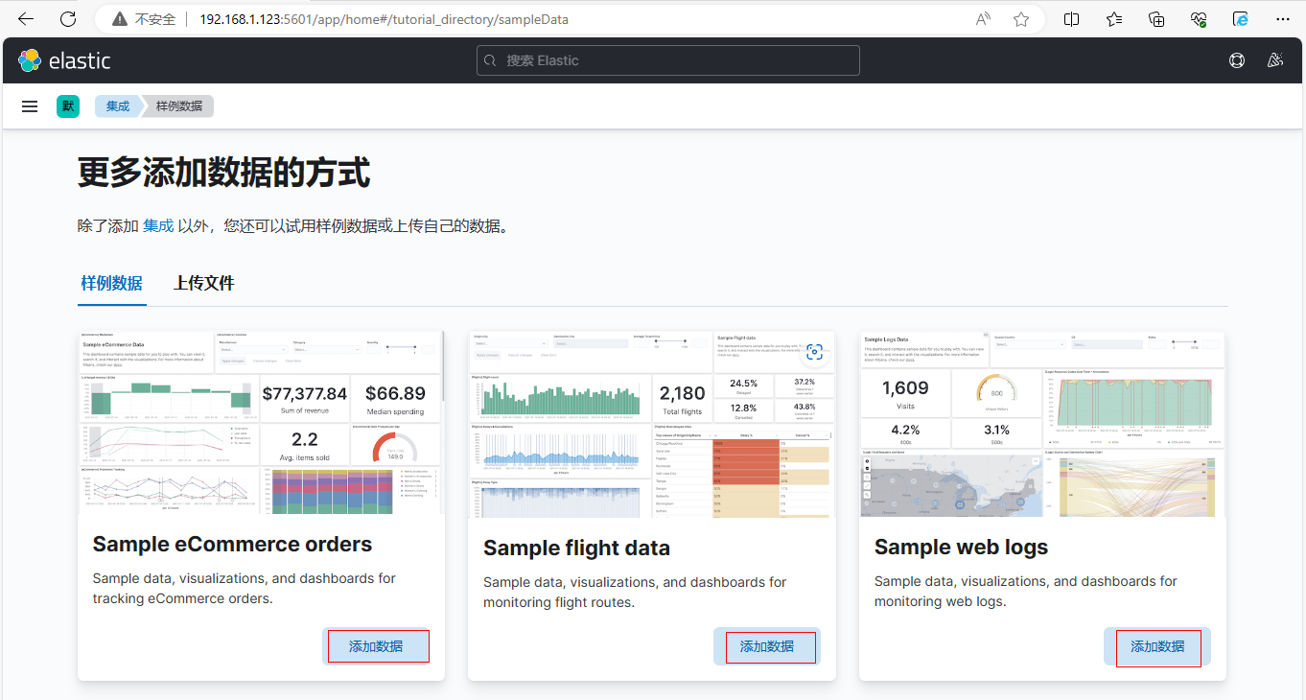Add data for Sample web logs
1306x700 pixels.
(x=1157, y=646)
